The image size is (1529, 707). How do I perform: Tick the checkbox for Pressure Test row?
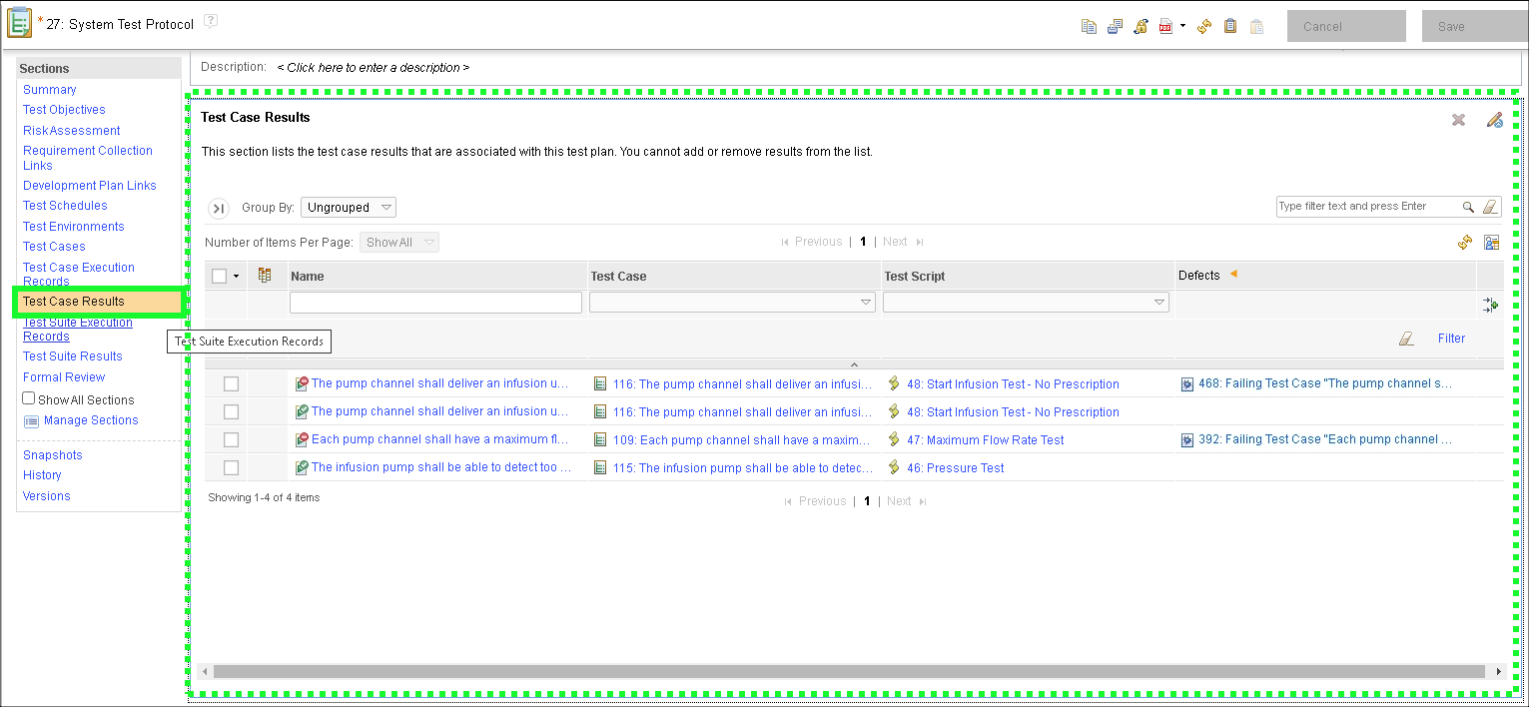click(232, 468)
